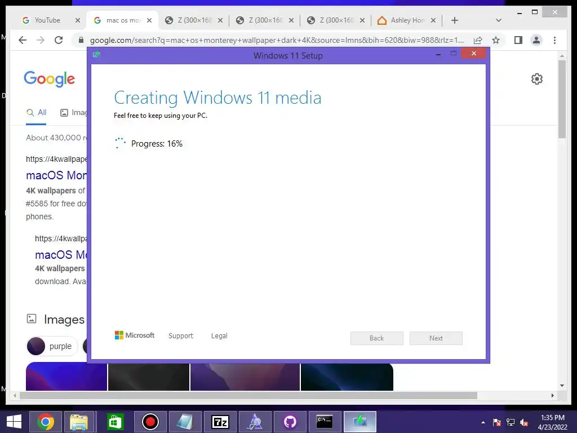The image size is (577, 433).
Task: Open the second indented macOS result link
Action: coord(61,255)
